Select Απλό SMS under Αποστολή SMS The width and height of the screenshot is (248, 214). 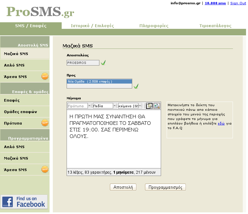pos(25,65)
